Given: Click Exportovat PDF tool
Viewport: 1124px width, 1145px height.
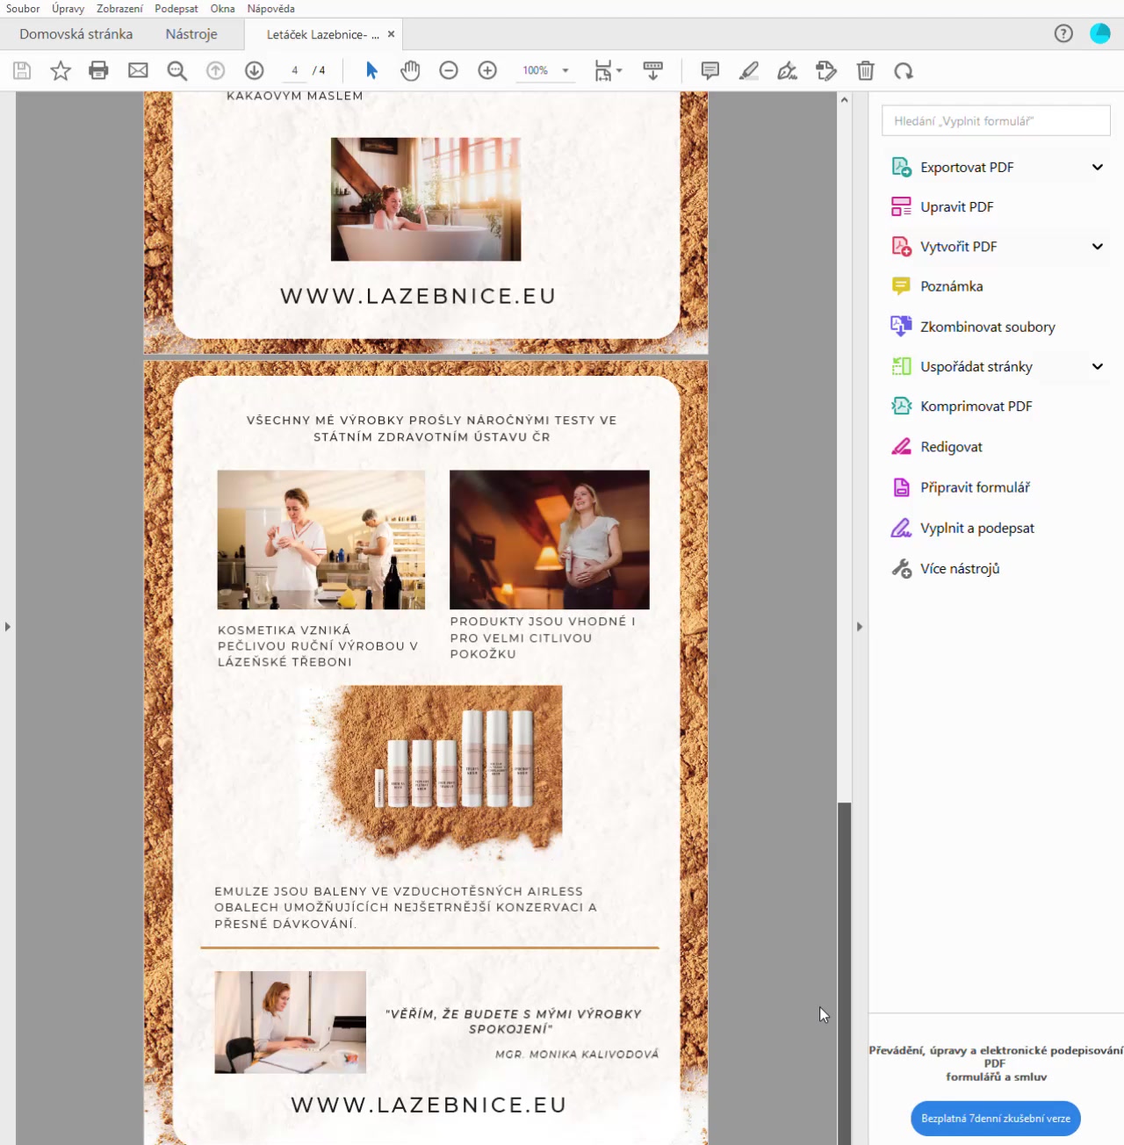Looking at the screenshot, I should click(x=967, y=167).
